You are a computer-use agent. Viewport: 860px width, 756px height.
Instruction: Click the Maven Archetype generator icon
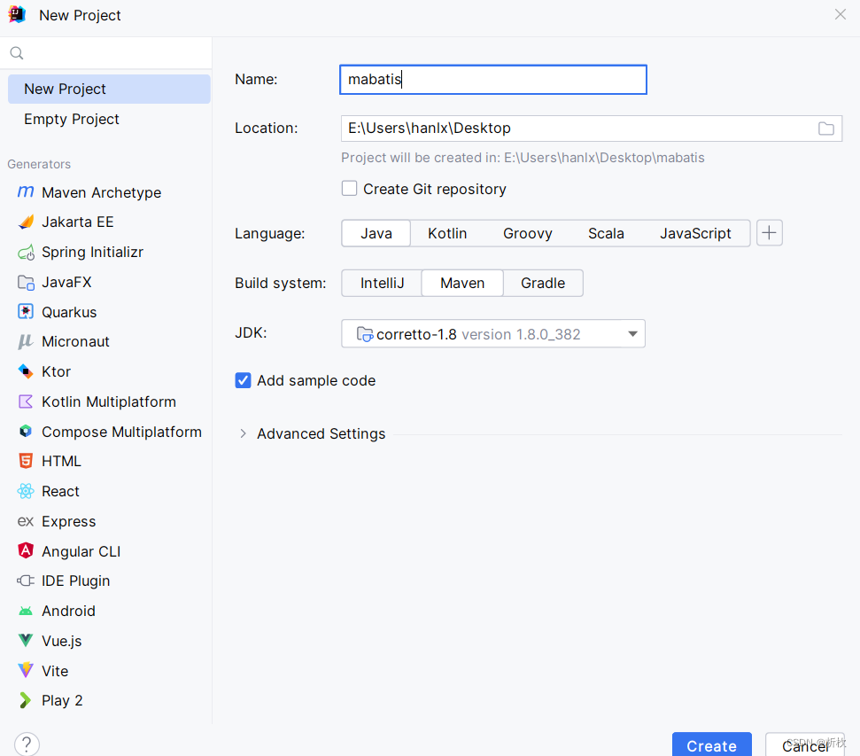pos(26,192)
